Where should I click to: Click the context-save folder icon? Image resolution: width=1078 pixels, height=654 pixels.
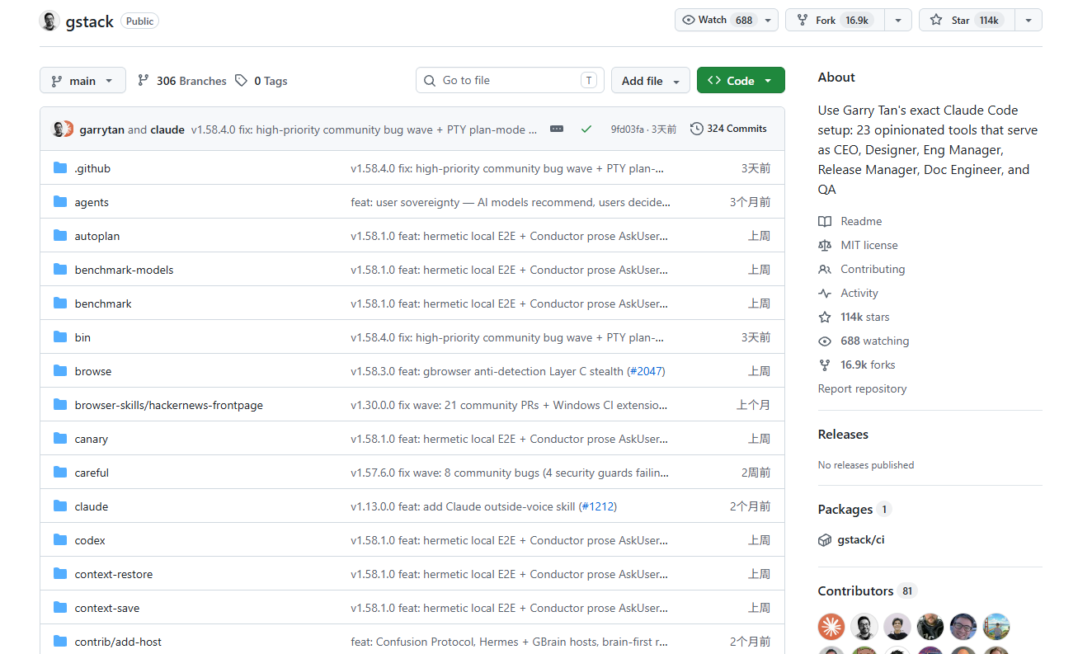(x=60, y=608)
